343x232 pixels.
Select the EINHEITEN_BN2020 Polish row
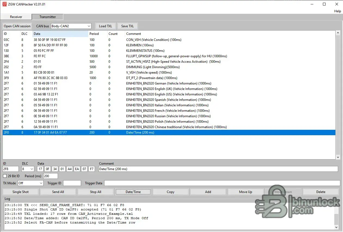169,122
